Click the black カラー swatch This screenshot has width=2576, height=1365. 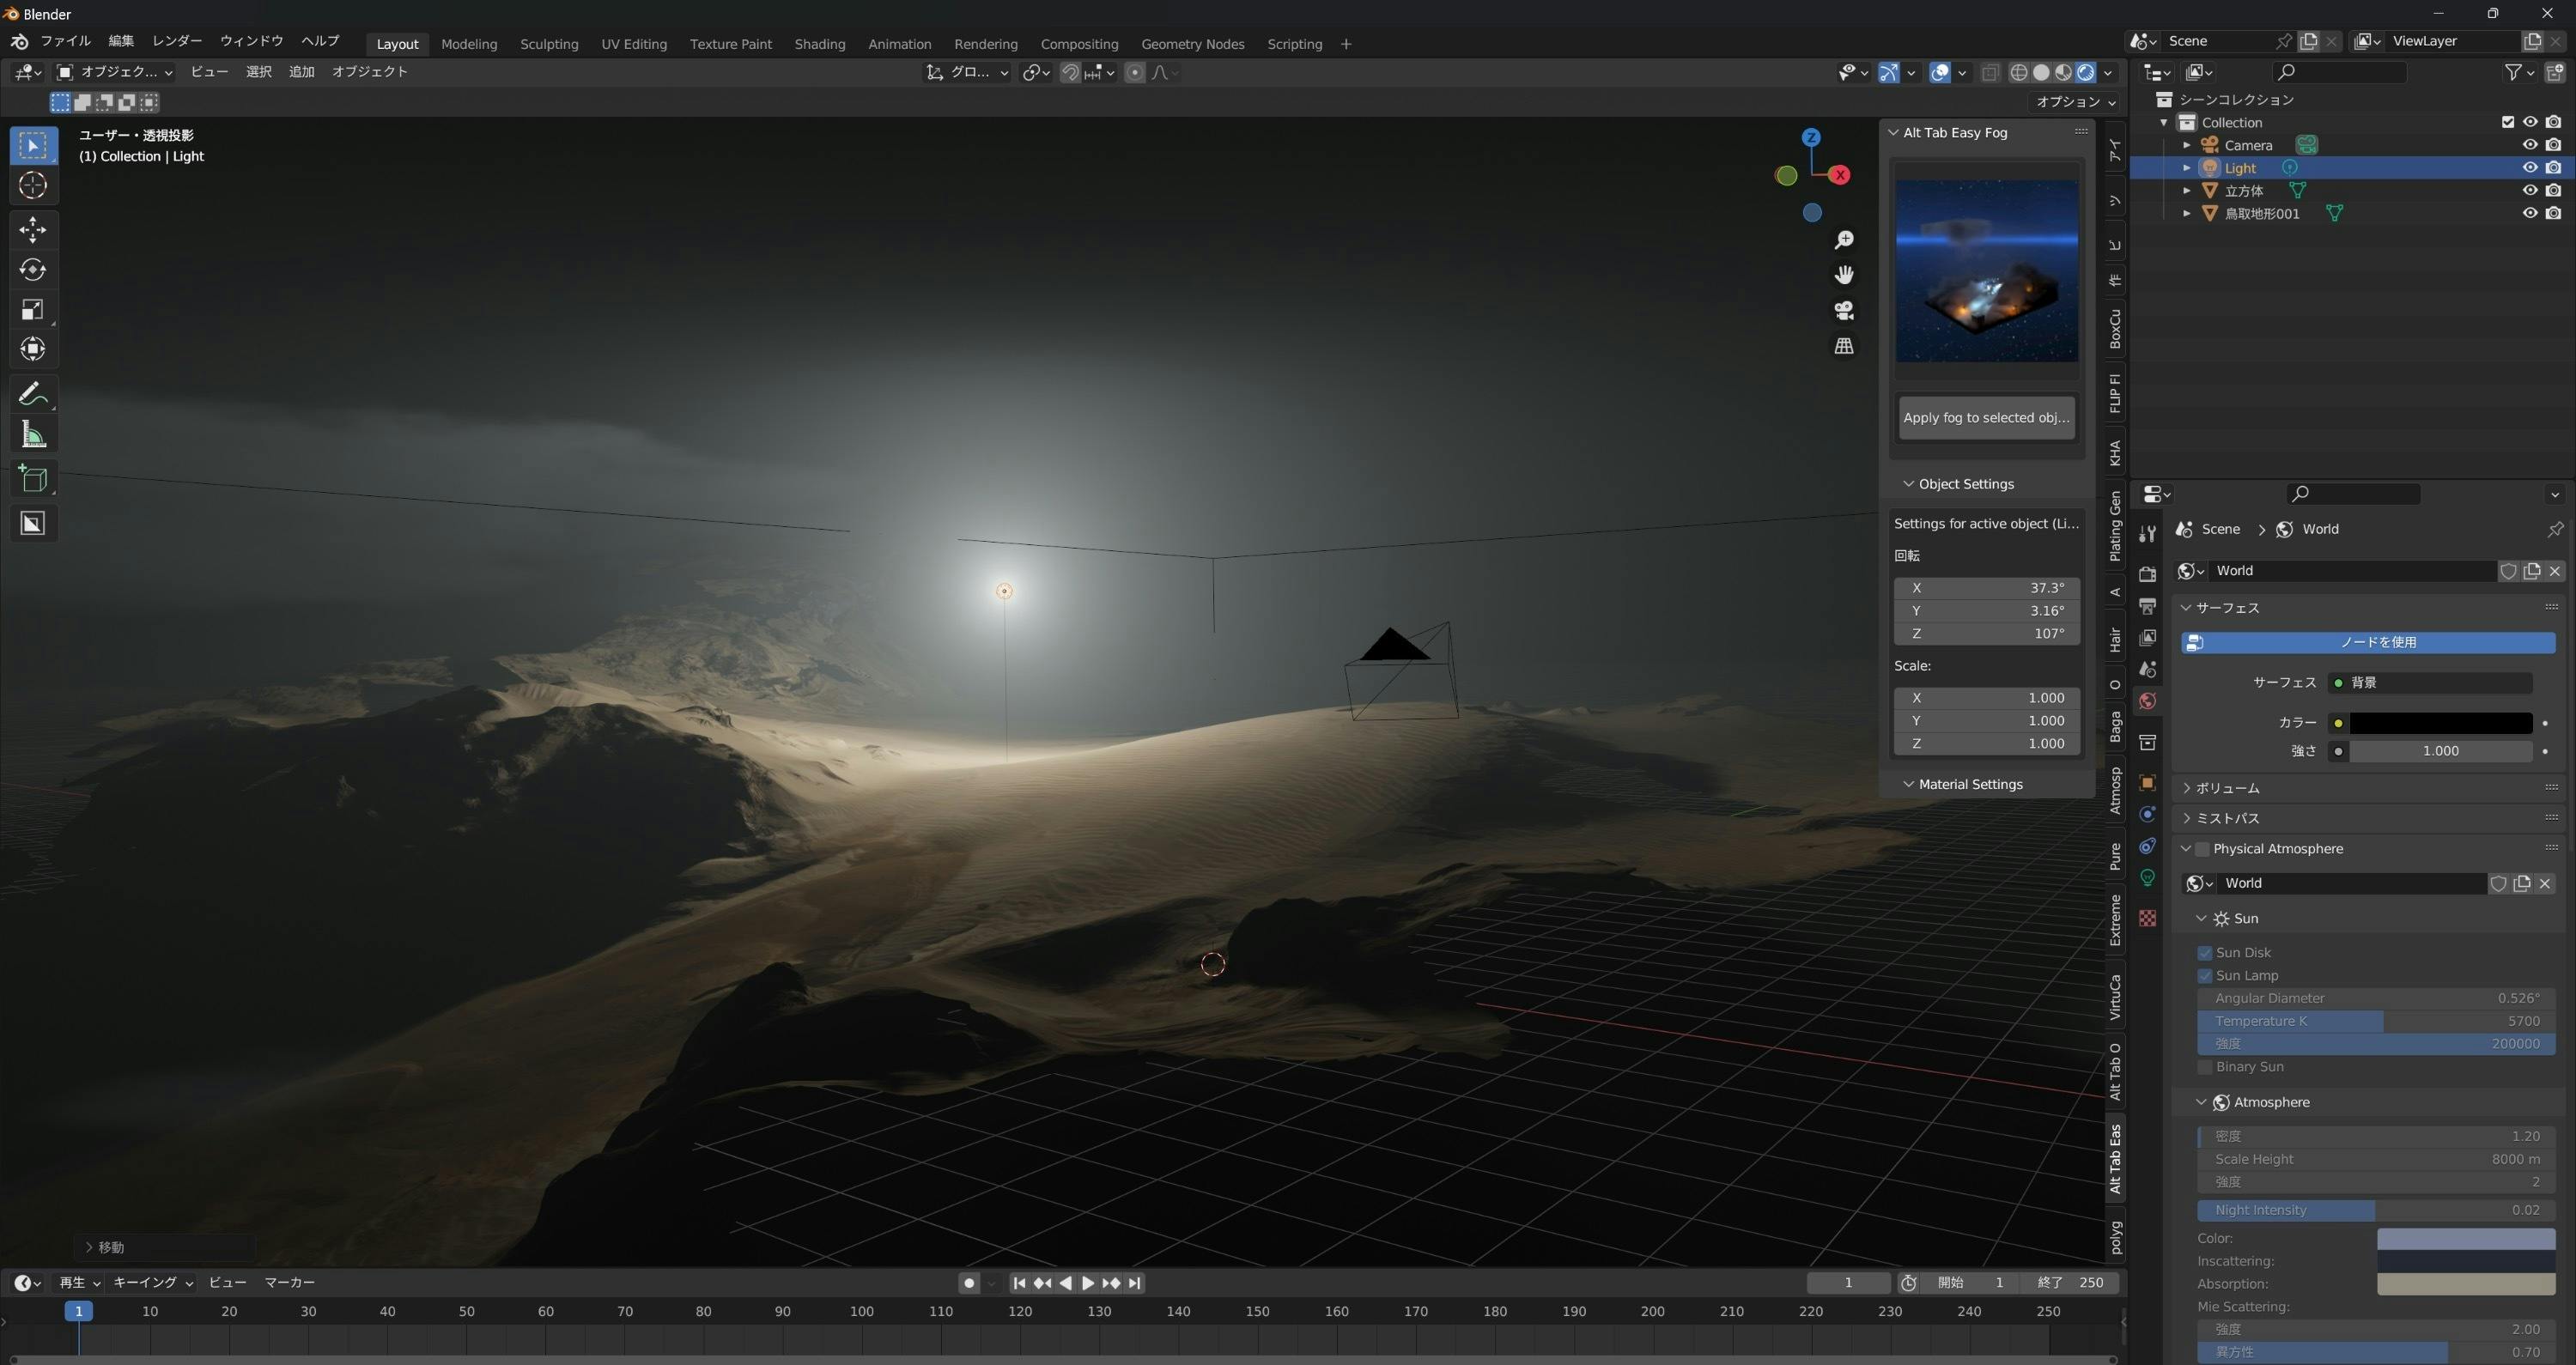[x=2440, y=723]
